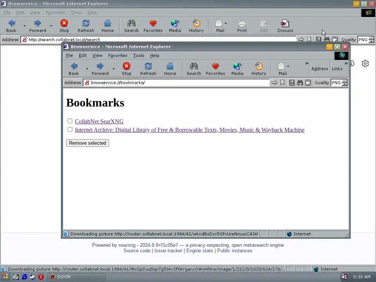Screen dimensions: 376x282
Task: Open the searxng link in page footer
Action: [127, 245]
